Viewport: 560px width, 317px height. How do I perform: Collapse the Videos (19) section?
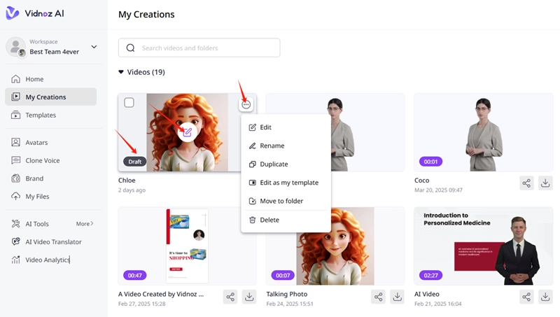pyautogui.click(x=121, y=72)
